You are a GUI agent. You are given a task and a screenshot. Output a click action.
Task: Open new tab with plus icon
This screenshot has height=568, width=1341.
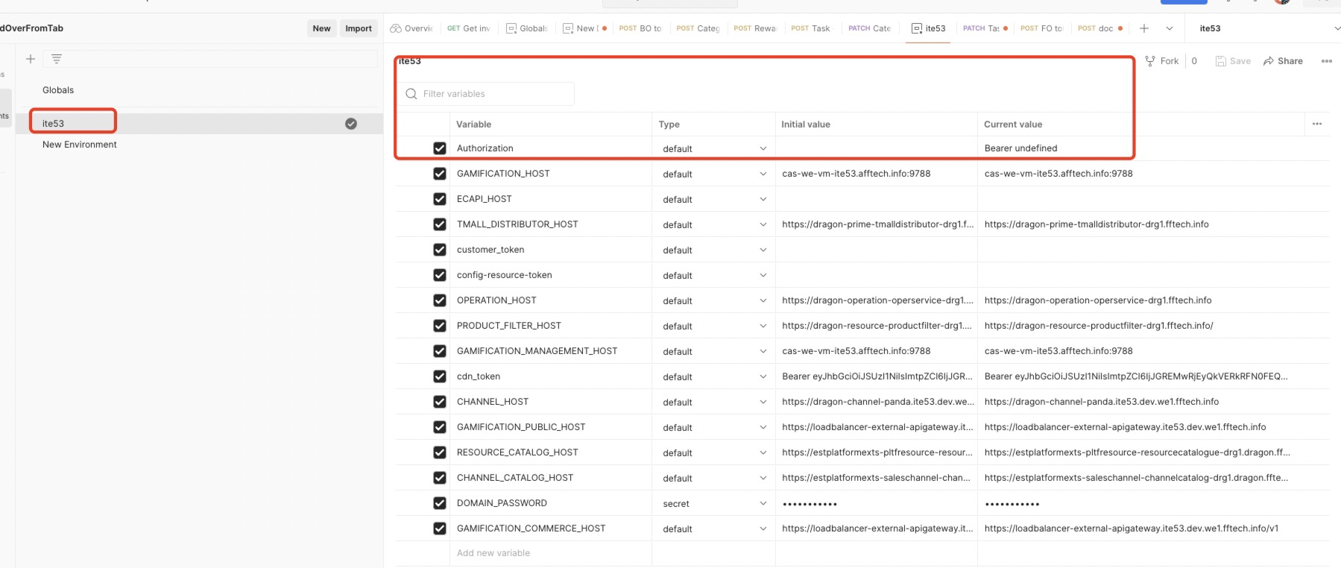coord(1144,28)
